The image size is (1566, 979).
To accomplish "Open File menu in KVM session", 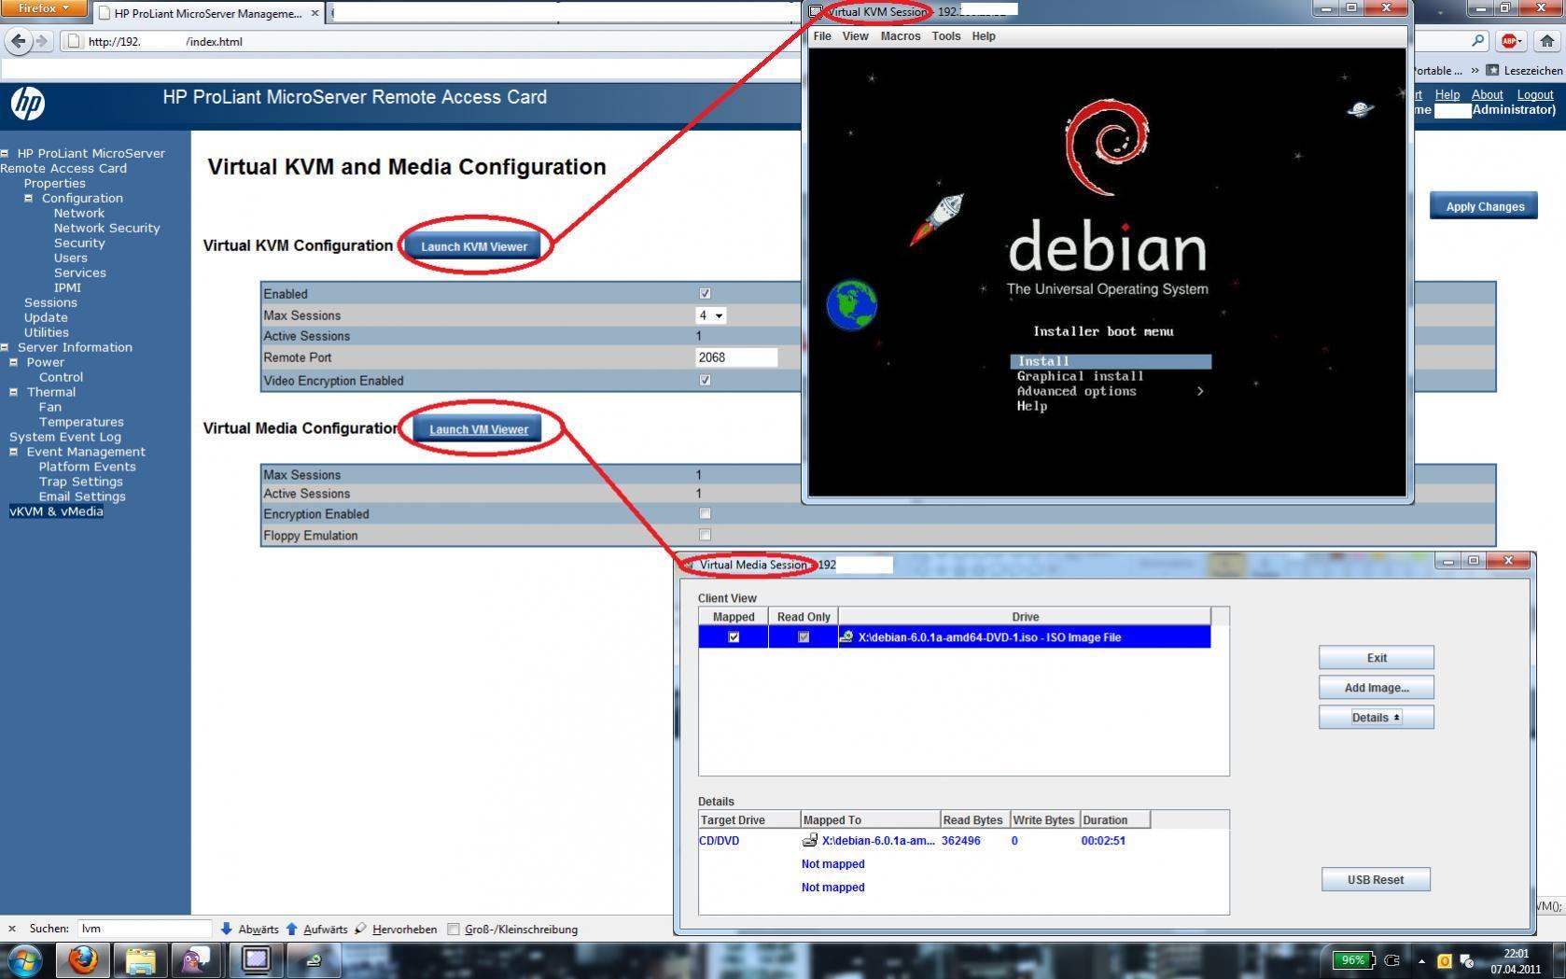I will coord(822,35).
